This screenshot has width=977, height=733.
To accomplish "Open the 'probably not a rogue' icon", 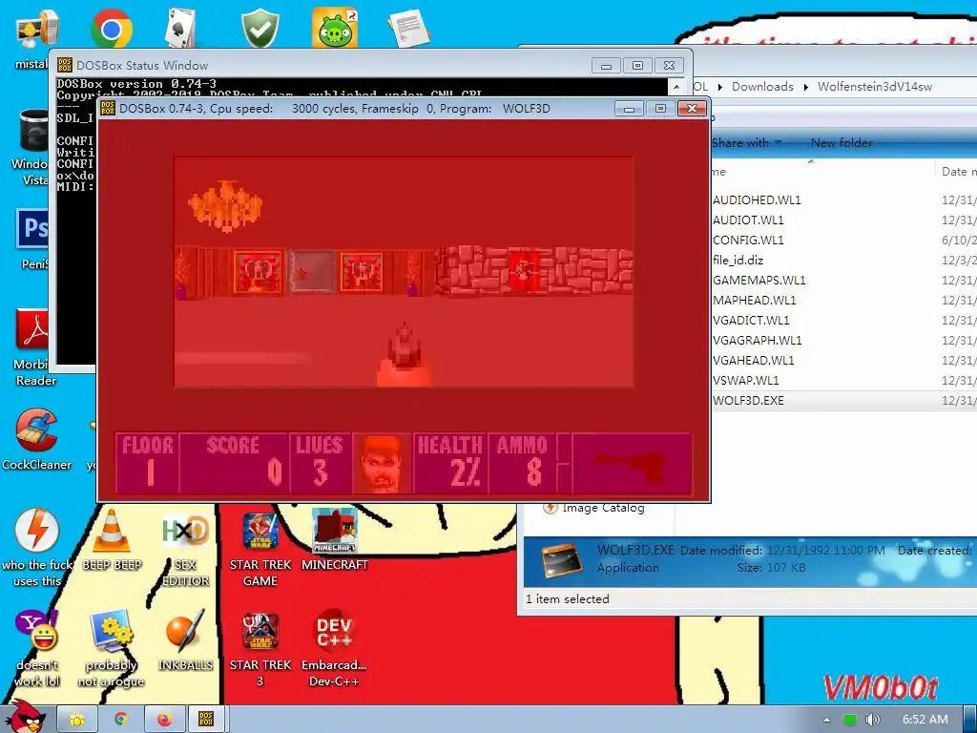I will click(111, 648).
